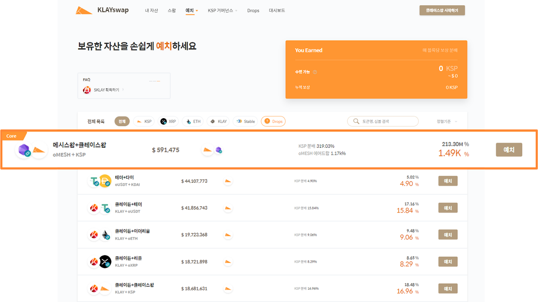The width and height of the screenshot is (538, 302).
Task: Filter pools by ETH
Action: tap(193, 121)
